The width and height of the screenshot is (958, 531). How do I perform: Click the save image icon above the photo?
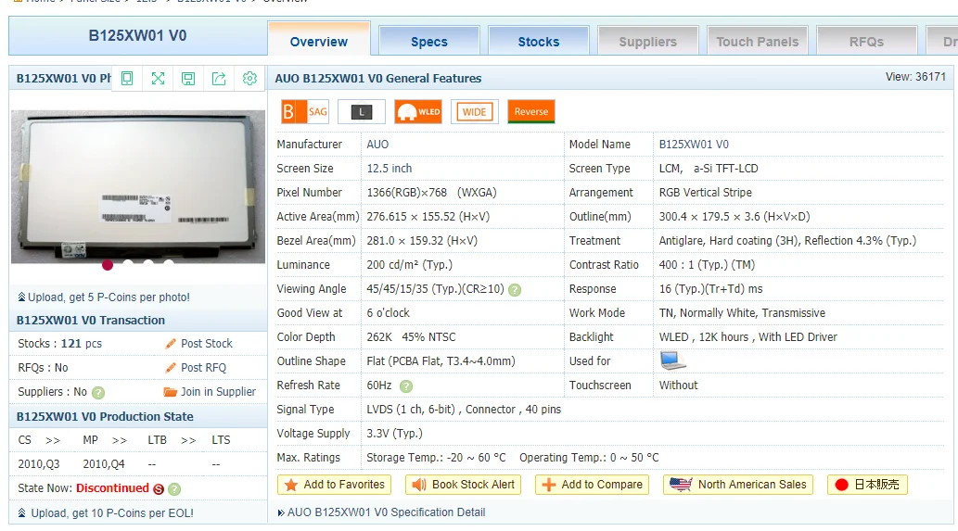point(188,78)
